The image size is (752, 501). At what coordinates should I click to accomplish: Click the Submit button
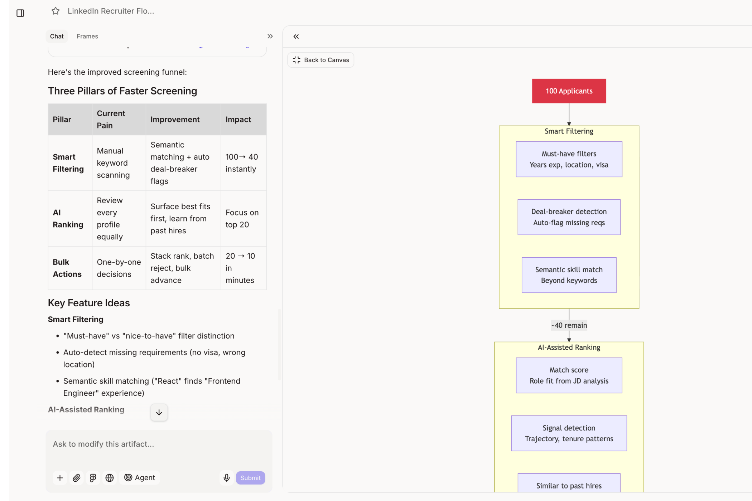[250, 478]
